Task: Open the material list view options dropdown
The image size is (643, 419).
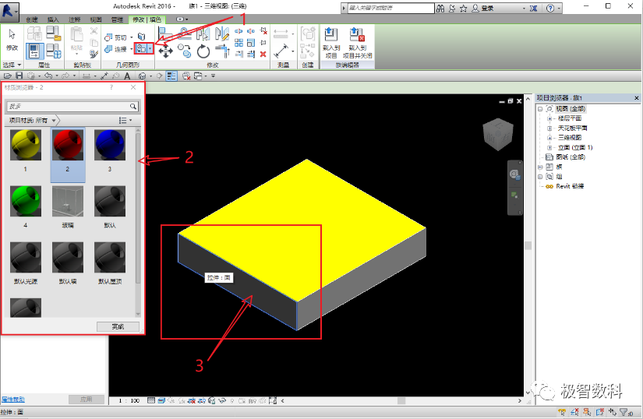Action: coord(125,121)
